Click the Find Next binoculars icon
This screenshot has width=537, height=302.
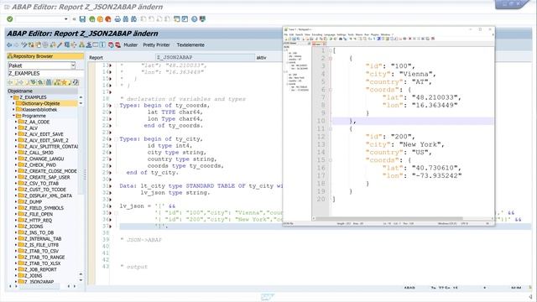coord(134,19)
